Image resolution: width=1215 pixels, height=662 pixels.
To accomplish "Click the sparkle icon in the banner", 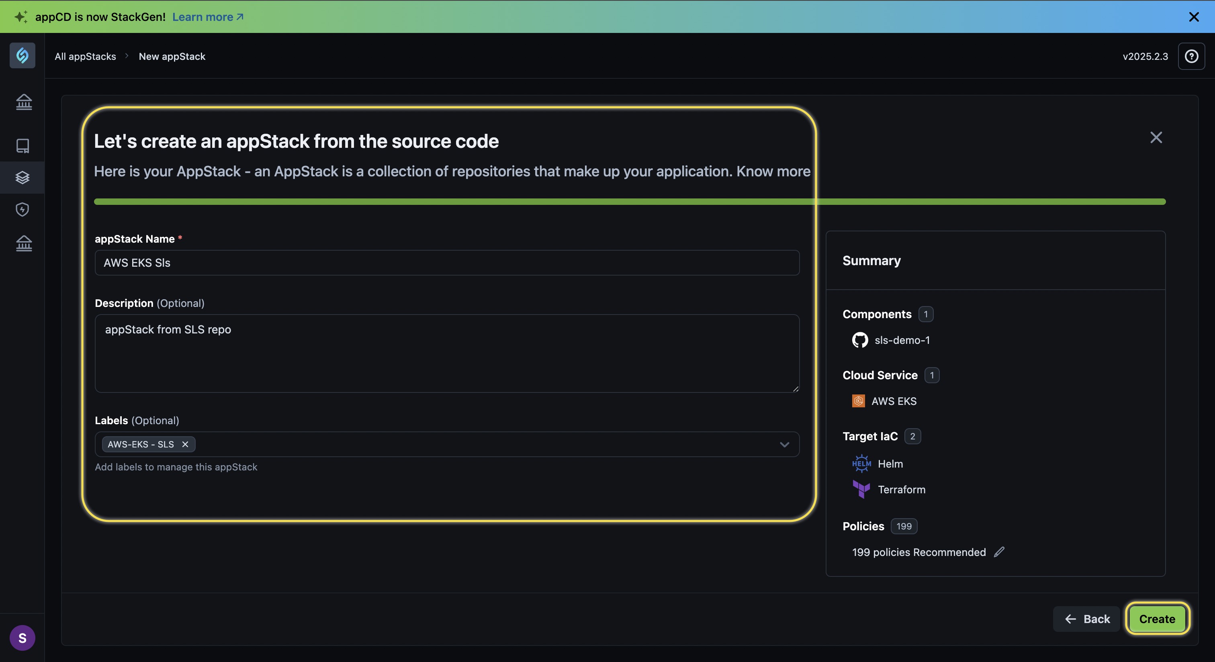I will click(21, 17).
